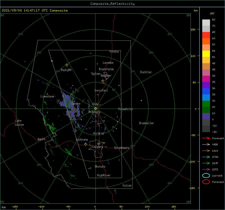Viewport: 225px width, 210px height.
Task: Select the yellow diamond marker below Cochrane
Action: [86, 144]
